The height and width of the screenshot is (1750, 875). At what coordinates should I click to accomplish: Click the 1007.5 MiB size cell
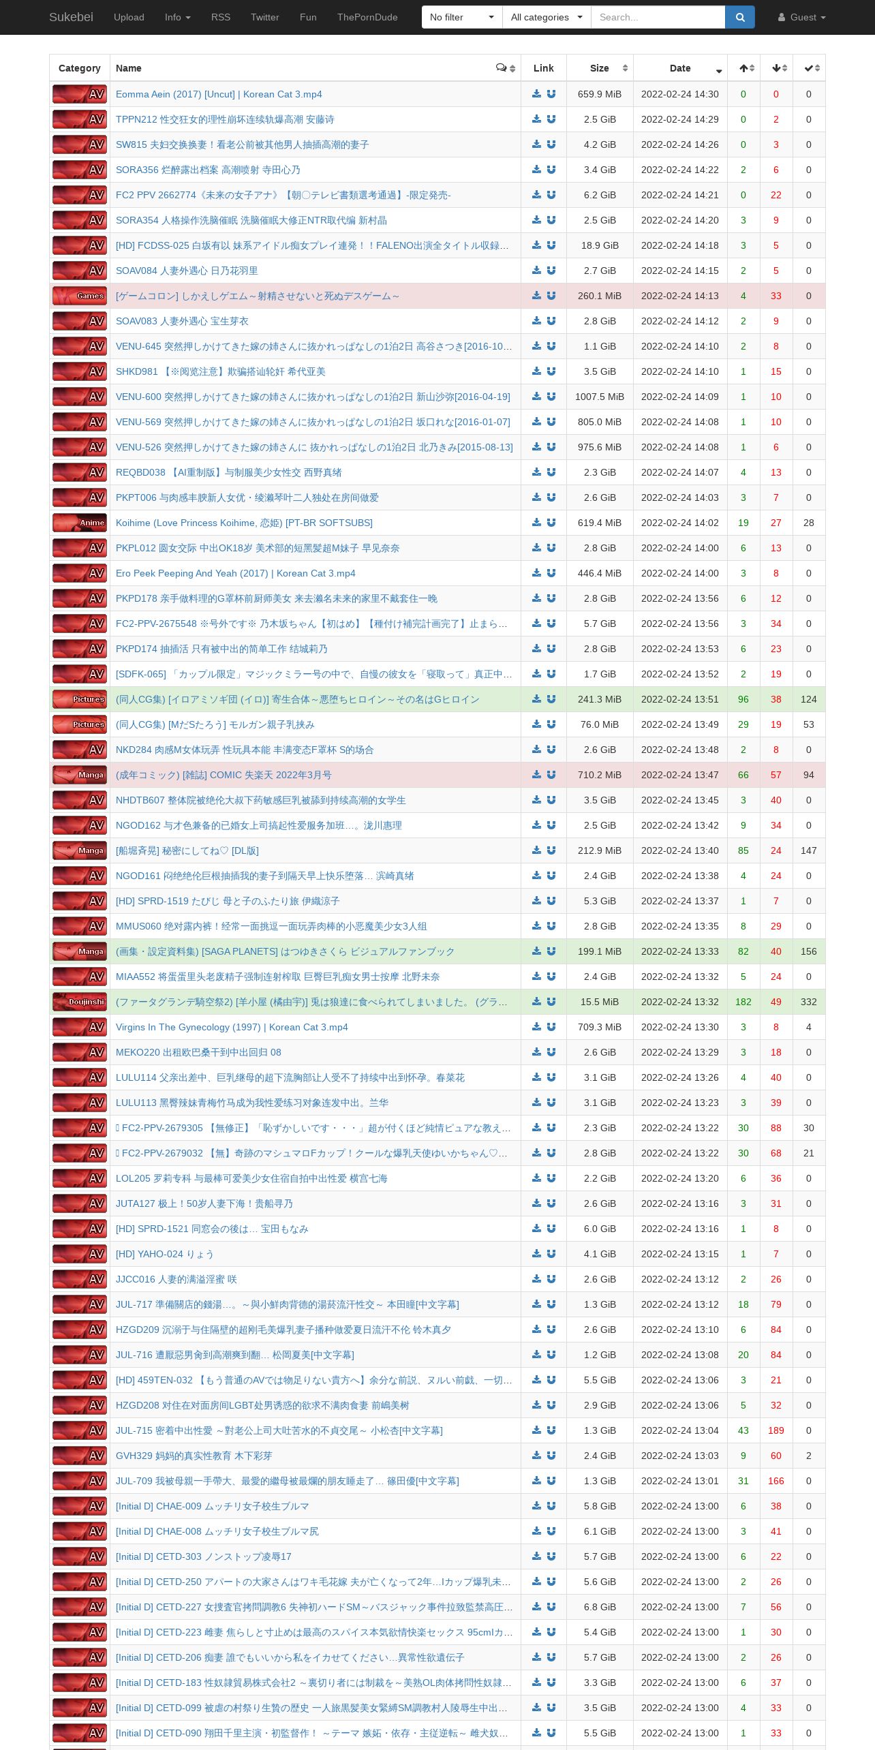click(600, 397)
